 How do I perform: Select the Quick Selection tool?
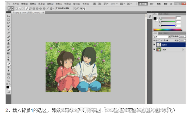click(8, 26)
